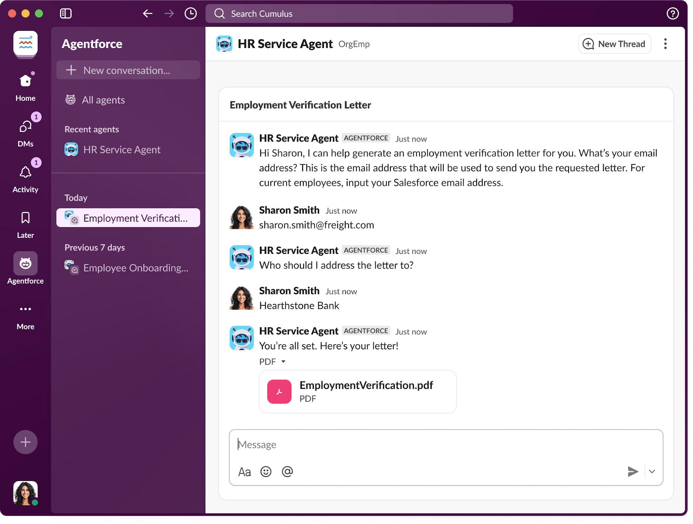Click the HR Service Agent avatar beside 'Who should I address'

point(242,257)
